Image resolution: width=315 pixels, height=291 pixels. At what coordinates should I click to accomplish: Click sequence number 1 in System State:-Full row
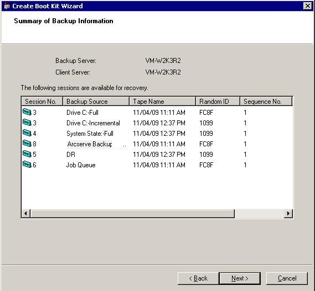[x=245, y=134]
